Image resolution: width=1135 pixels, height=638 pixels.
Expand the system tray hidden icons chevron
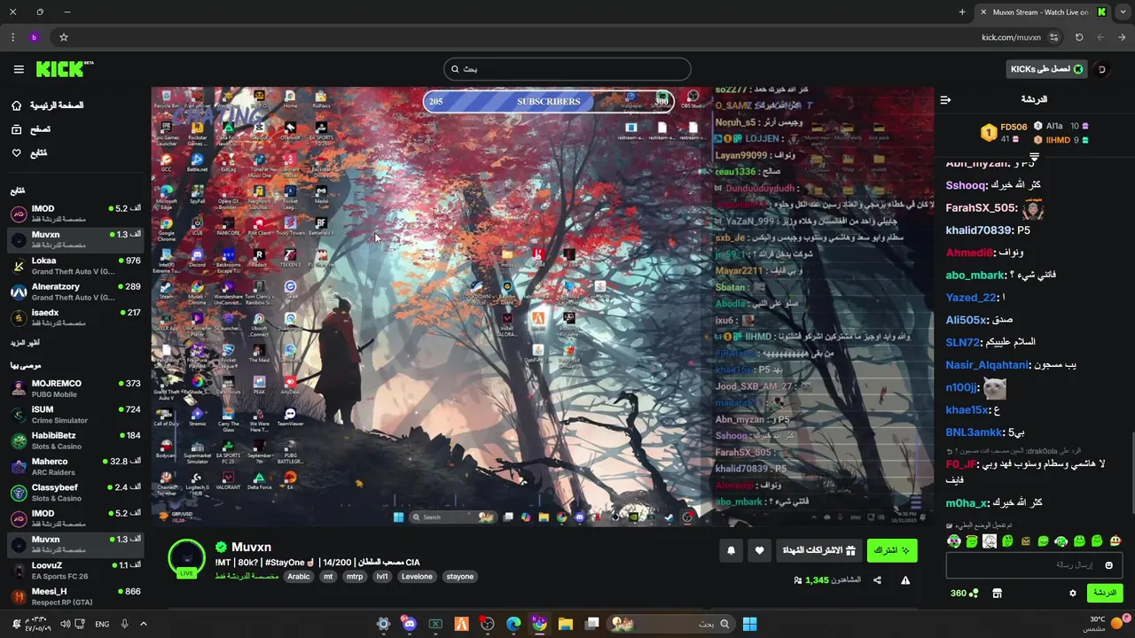144,624
